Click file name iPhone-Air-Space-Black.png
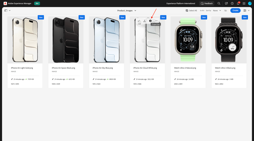The height and width of the screenshot is (141, 254). point(63,68)
